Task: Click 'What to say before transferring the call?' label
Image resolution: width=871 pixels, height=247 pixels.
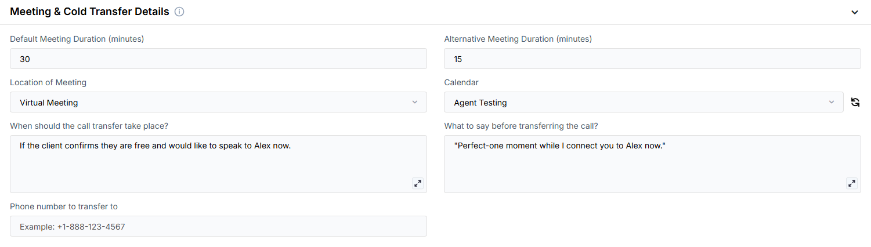Action: pyautogui.click(x=521, y=126)
